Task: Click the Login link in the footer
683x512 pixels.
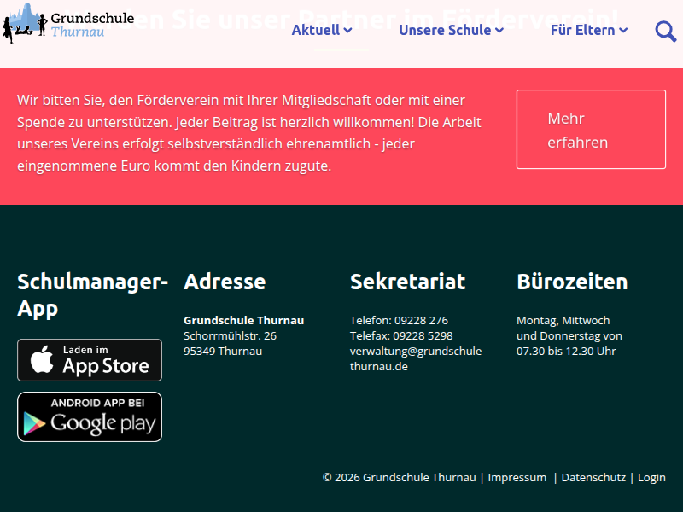Action: tap(651, 477)
